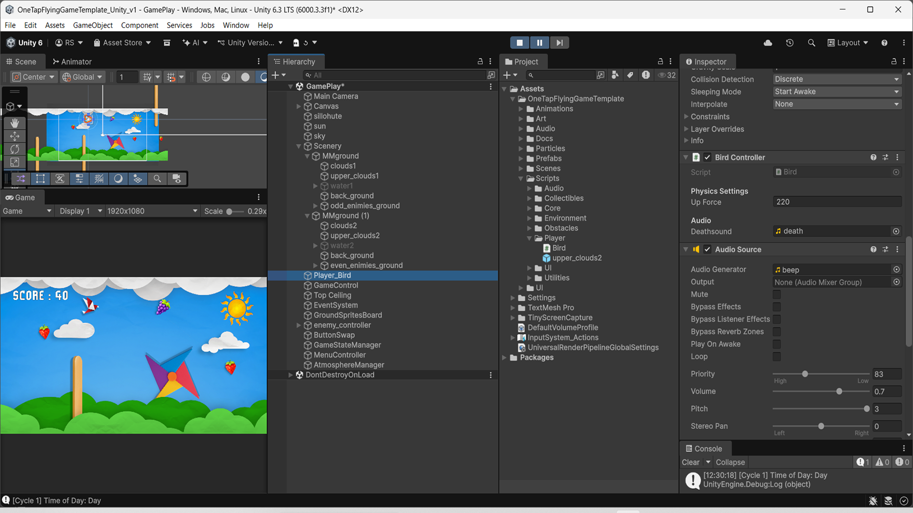Open the Undo History icon
Viewport: 913px width, 513px height.
pos(790,43)
